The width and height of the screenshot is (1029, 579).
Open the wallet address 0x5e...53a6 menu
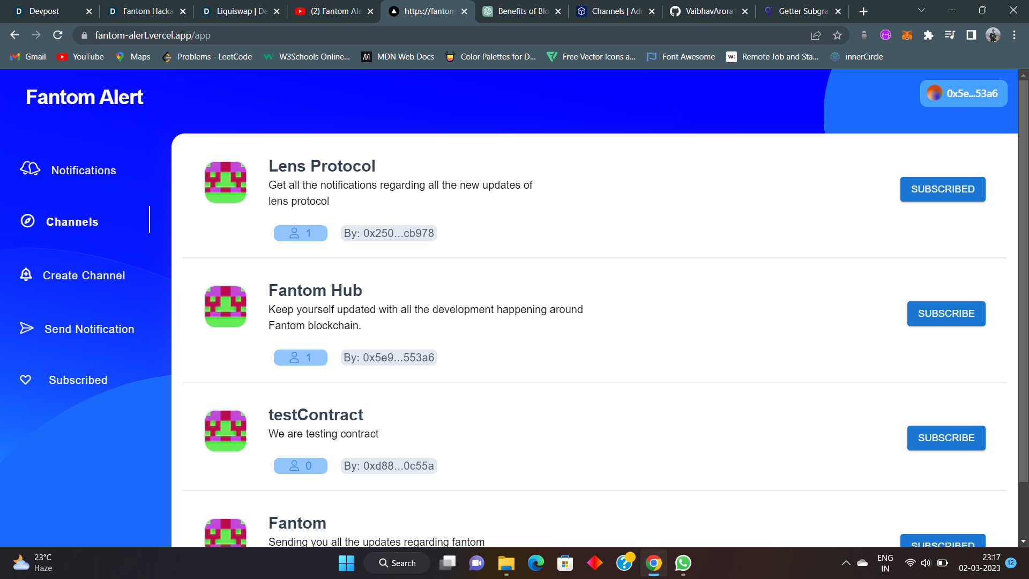point(963,93)
